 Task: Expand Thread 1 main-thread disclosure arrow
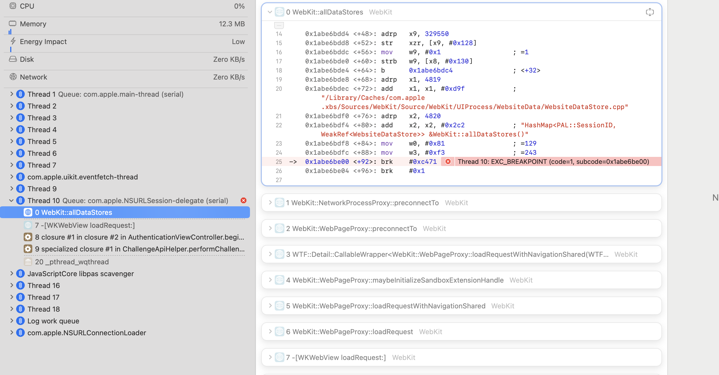[12, 94]
